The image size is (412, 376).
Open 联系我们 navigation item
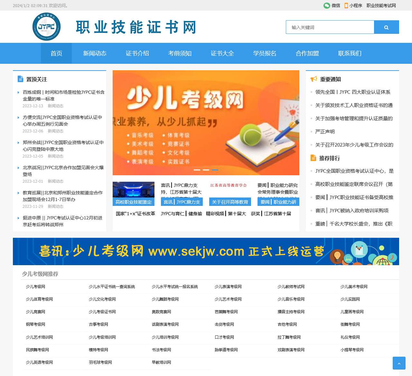coord(350,53)
